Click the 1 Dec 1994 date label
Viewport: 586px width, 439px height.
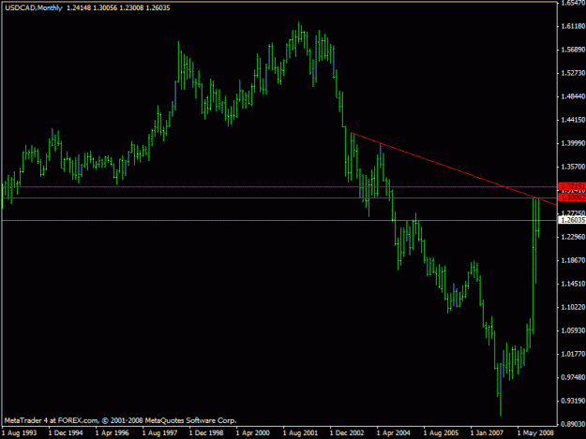pyautogui.click(x=66, y=433)
